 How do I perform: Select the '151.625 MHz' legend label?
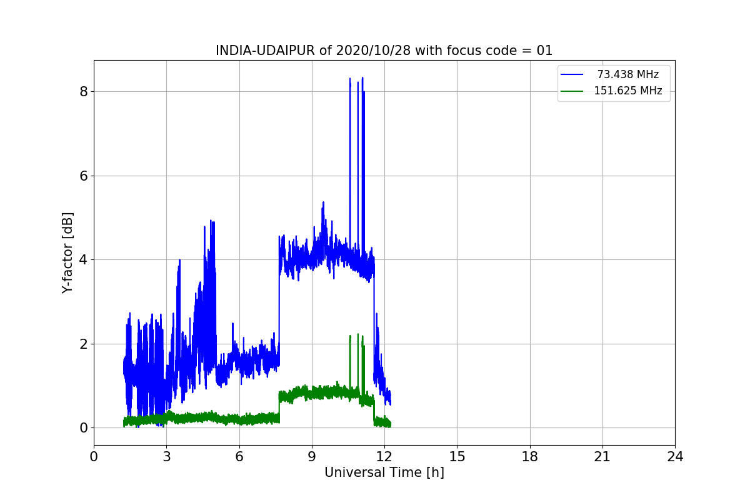[x=628, y=91]
